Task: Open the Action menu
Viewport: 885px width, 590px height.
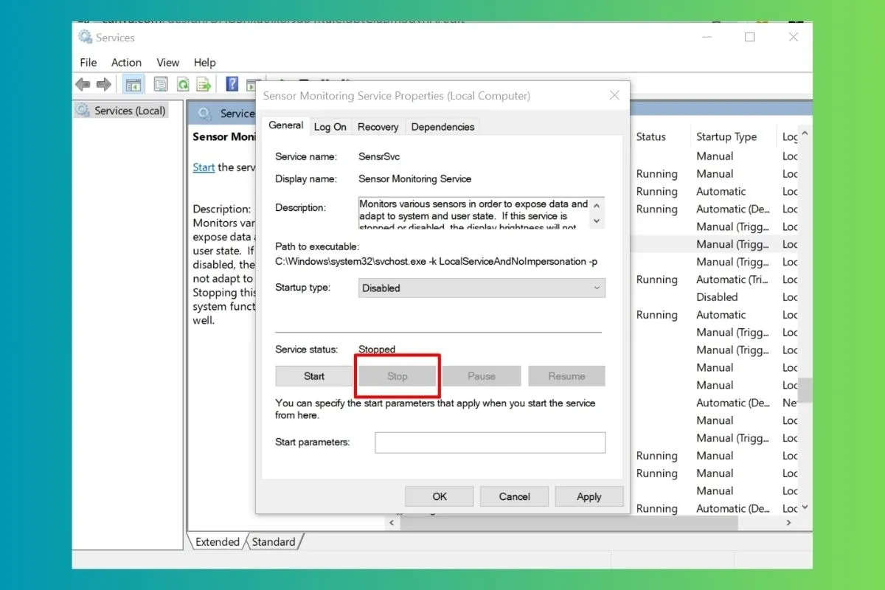Action: pos(126,63)
